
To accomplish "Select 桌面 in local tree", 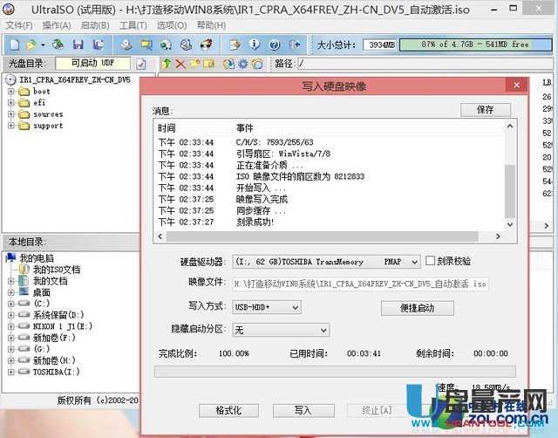I will click(42, 292).
